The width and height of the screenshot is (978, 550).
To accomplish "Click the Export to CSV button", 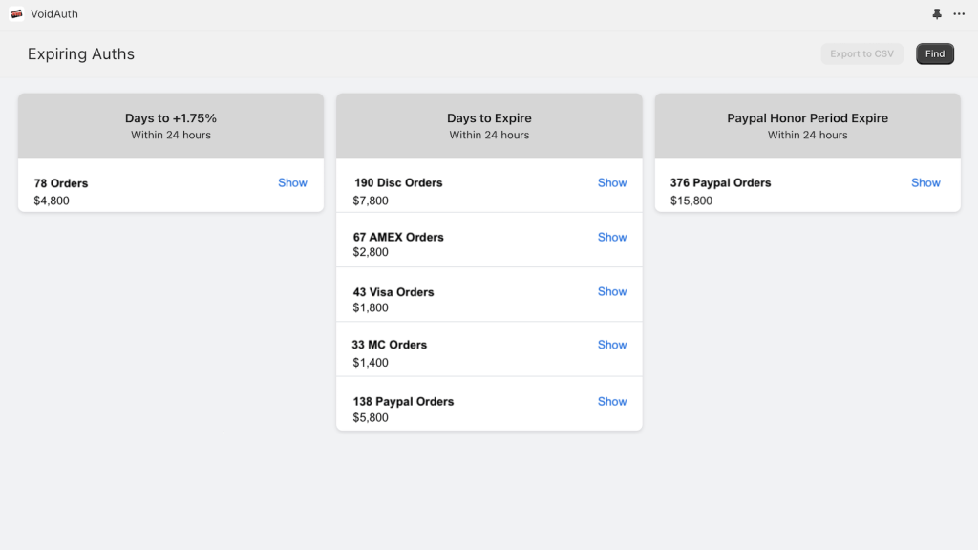I will (x=861, y=54).
